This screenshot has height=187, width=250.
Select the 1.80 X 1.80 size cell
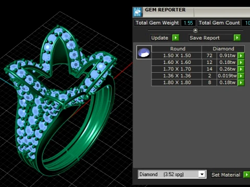pos(177,83)
